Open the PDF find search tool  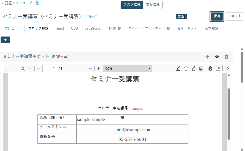[23, 69]
